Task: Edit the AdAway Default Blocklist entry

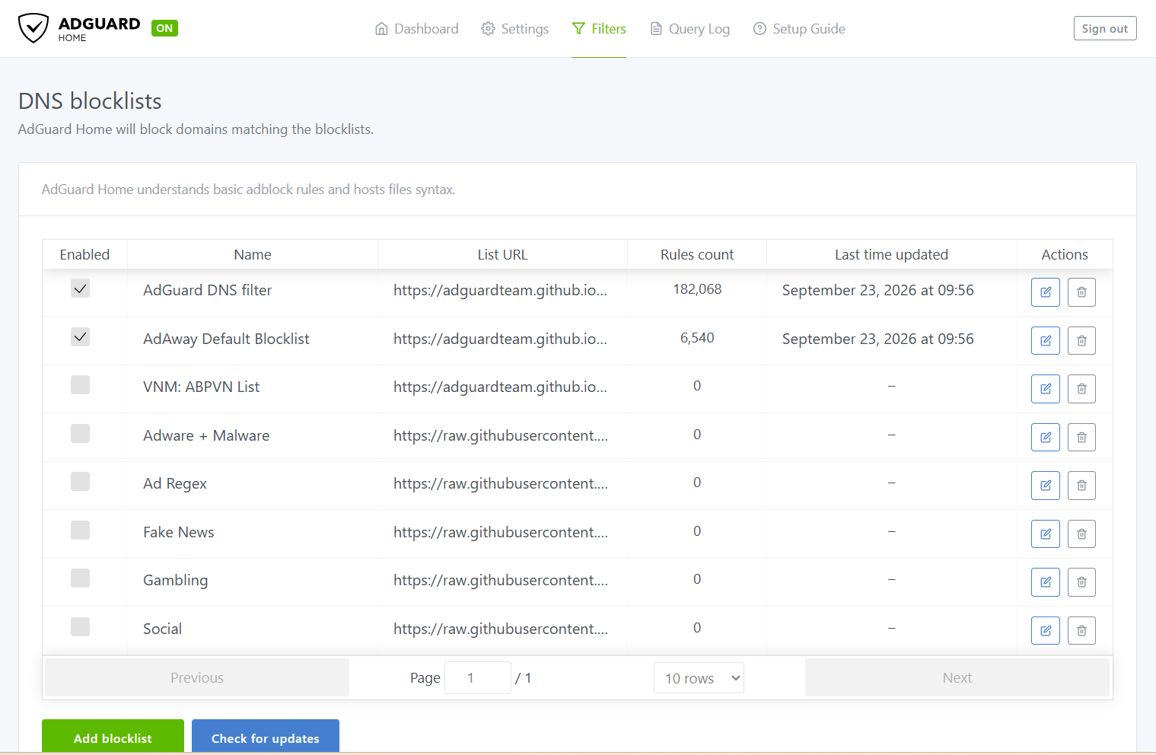Action: (1046, 340)
